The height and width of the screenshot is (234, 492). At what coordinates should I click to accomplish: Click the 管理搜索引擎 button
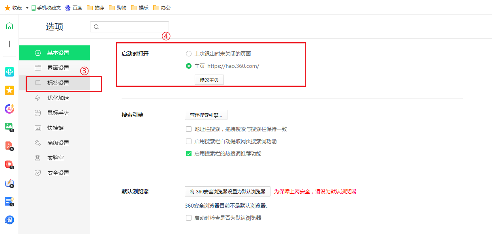(x=206, y=115)
